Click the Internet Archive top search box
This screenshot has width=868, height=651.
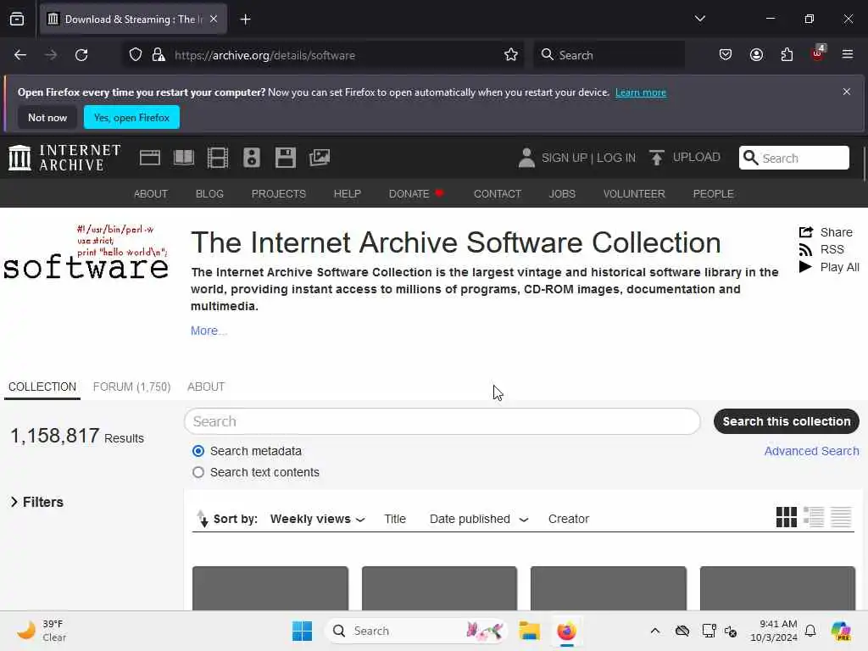coord(793,158)
